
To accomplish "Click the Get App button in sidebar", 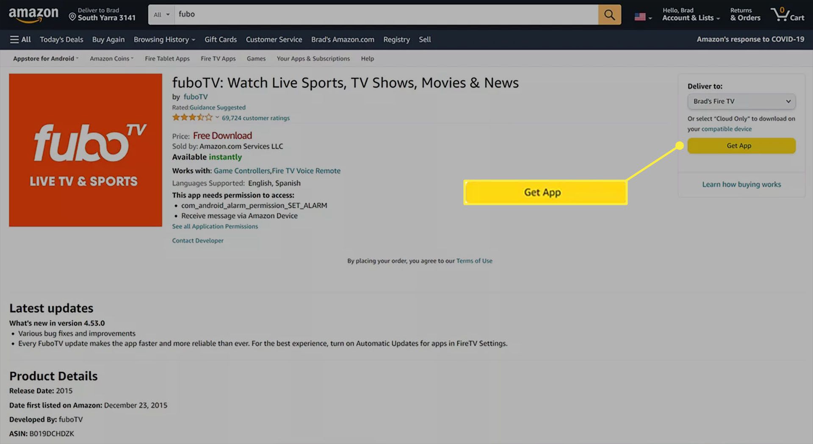I will (x=741, y=146).
